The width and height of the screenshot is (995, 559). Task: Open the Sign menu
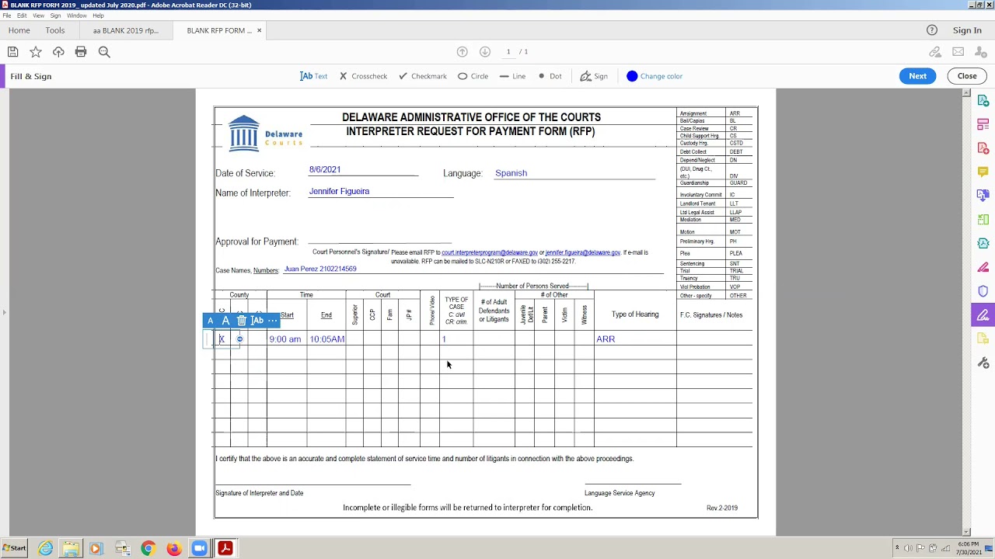[55, 16]
